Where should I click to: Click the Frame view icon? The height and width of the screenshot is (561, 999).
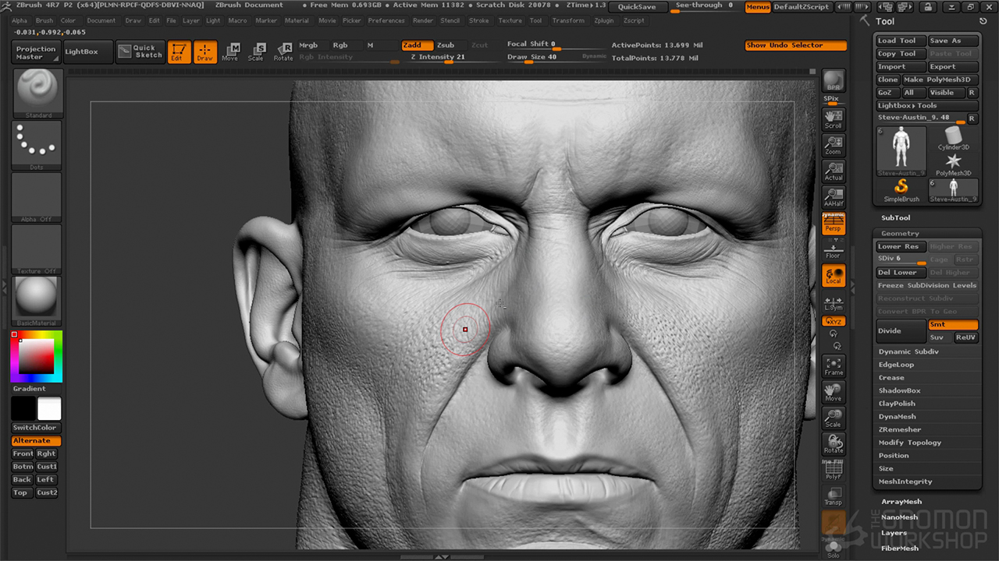tap(834, 366)
